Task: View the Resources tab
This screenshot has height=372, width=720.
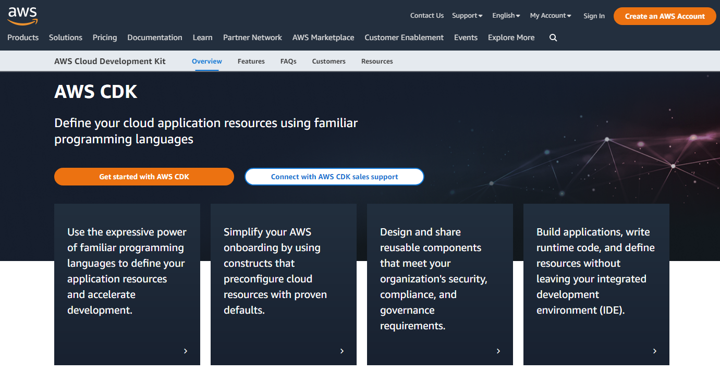Action: tap(377, 61)
